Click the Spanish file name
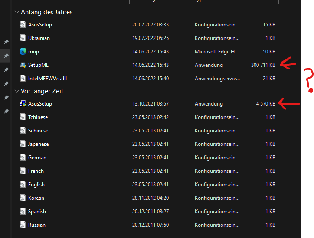Screen dimensions: 314x238 click(37, 212)
